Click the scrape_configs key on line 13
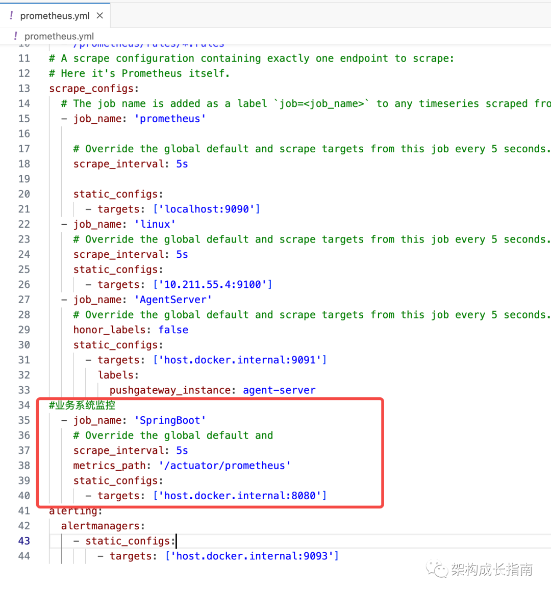The height and width of the screenshot is (594, 551). coord(93,88)
